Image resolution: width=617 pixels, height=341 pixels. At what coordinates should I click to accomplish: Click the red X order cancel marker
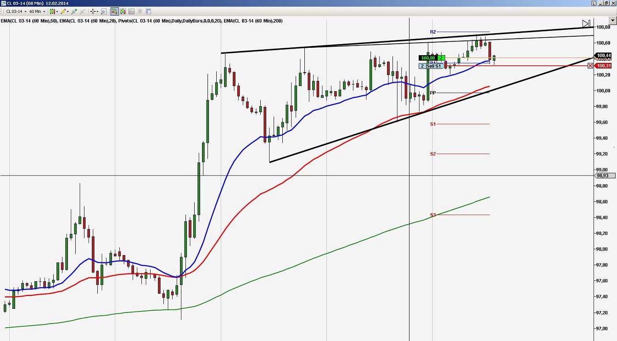pyautogui.click(x=590, y=66)
